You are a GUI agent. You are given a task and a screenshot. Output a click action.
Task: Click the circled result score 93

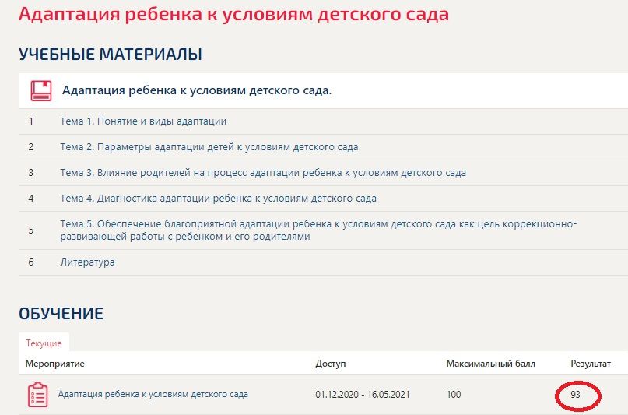(576, 395)
